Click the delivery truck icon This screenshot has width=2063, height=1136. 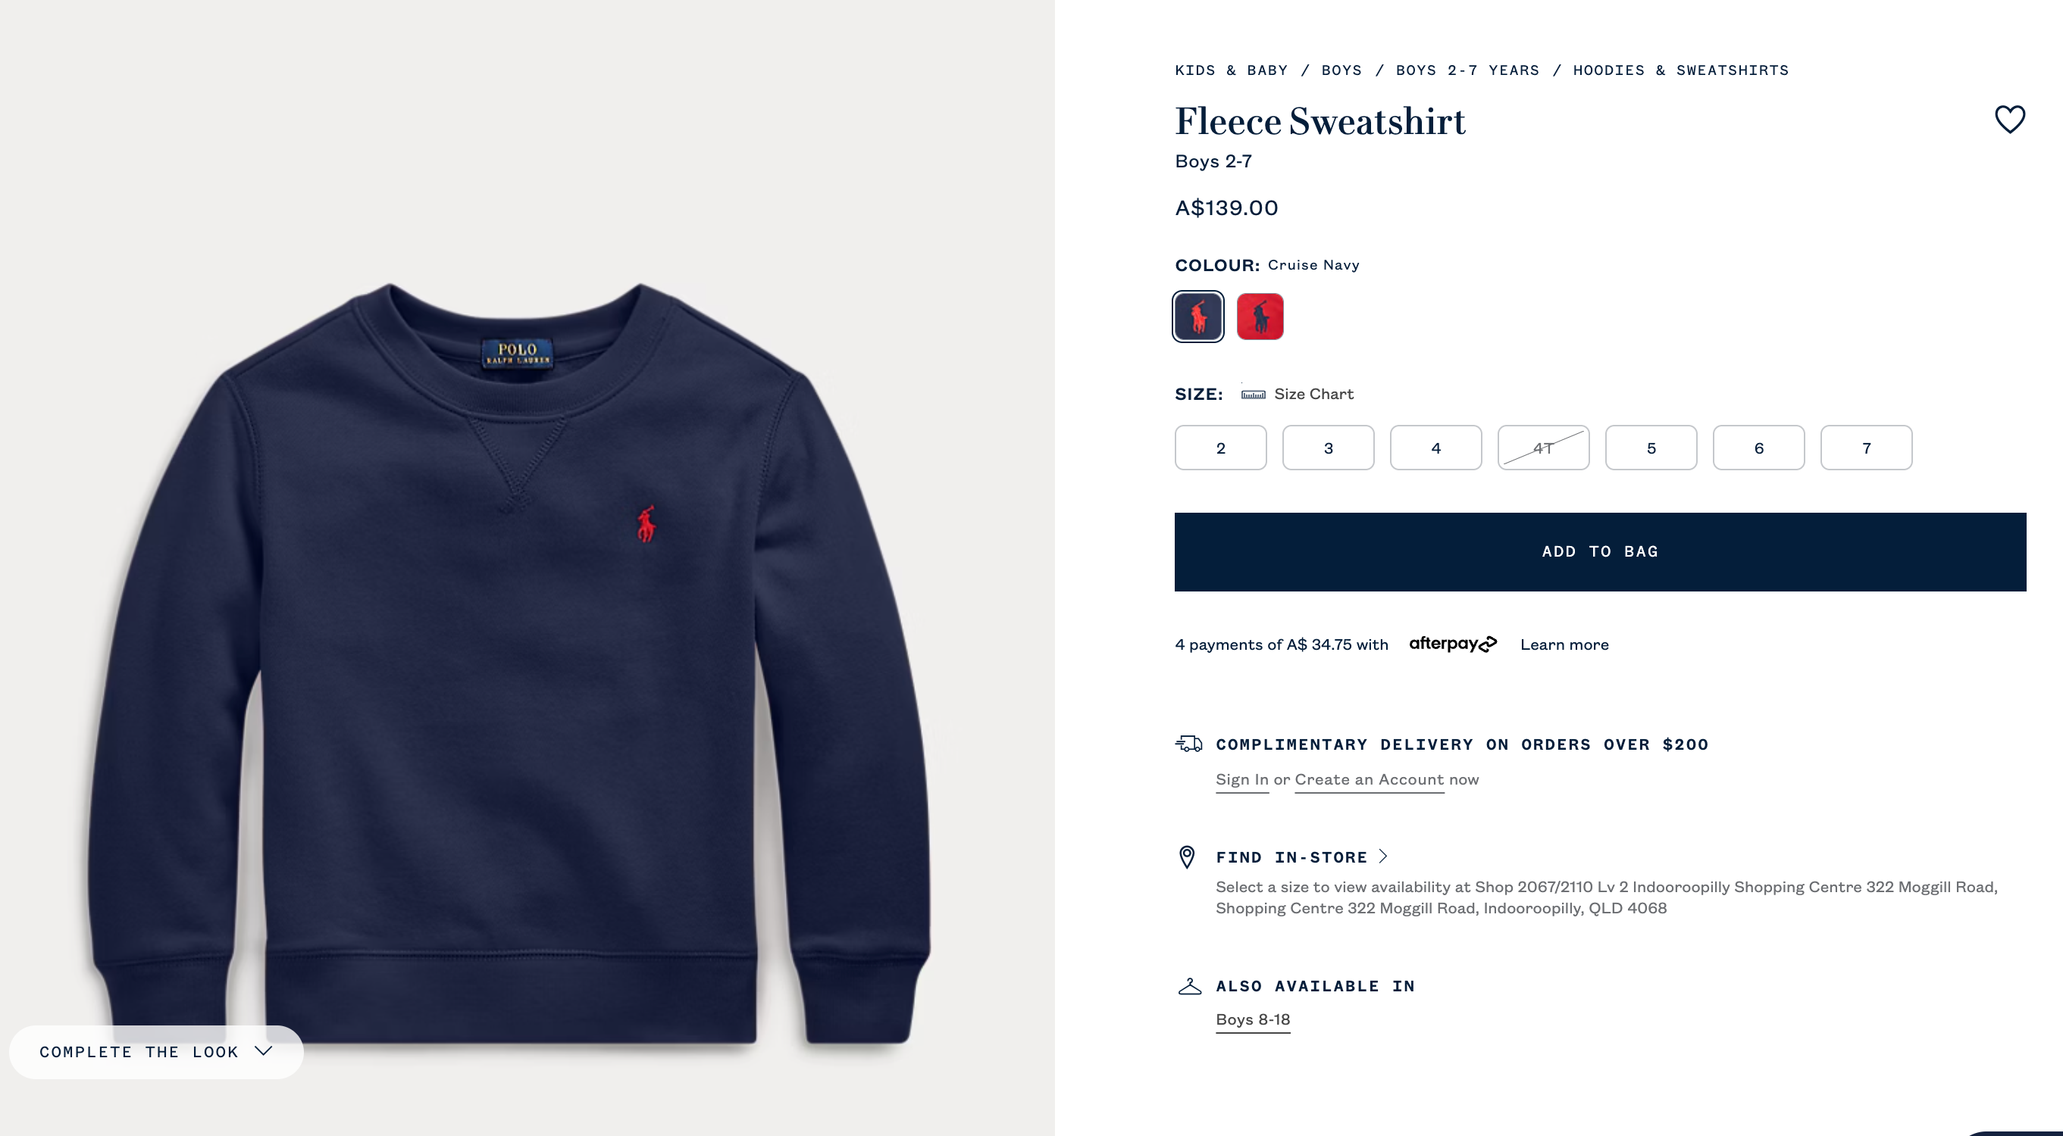coord(1188,744)
